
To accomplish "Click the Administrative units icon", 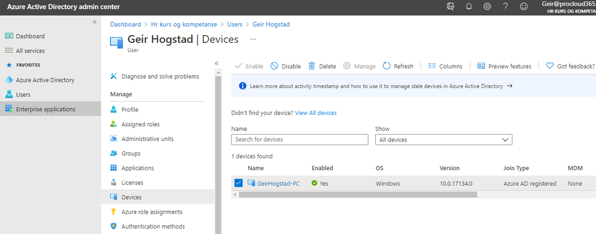I will [x=113, y=139].
